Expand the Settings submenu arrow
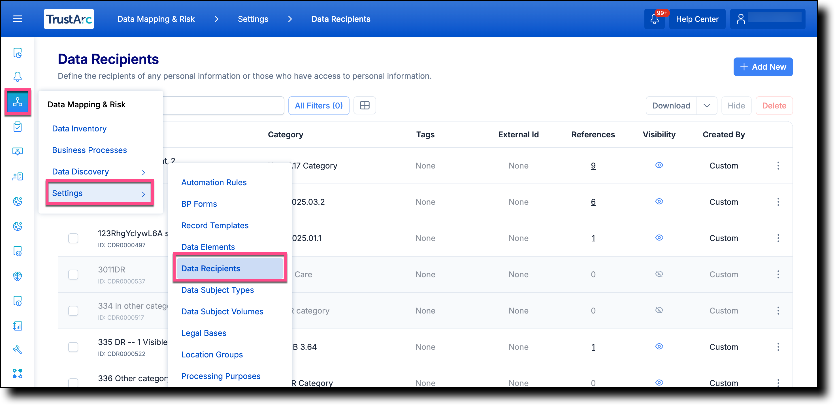This screenshot has width=835, height=405. click(143, 193)
